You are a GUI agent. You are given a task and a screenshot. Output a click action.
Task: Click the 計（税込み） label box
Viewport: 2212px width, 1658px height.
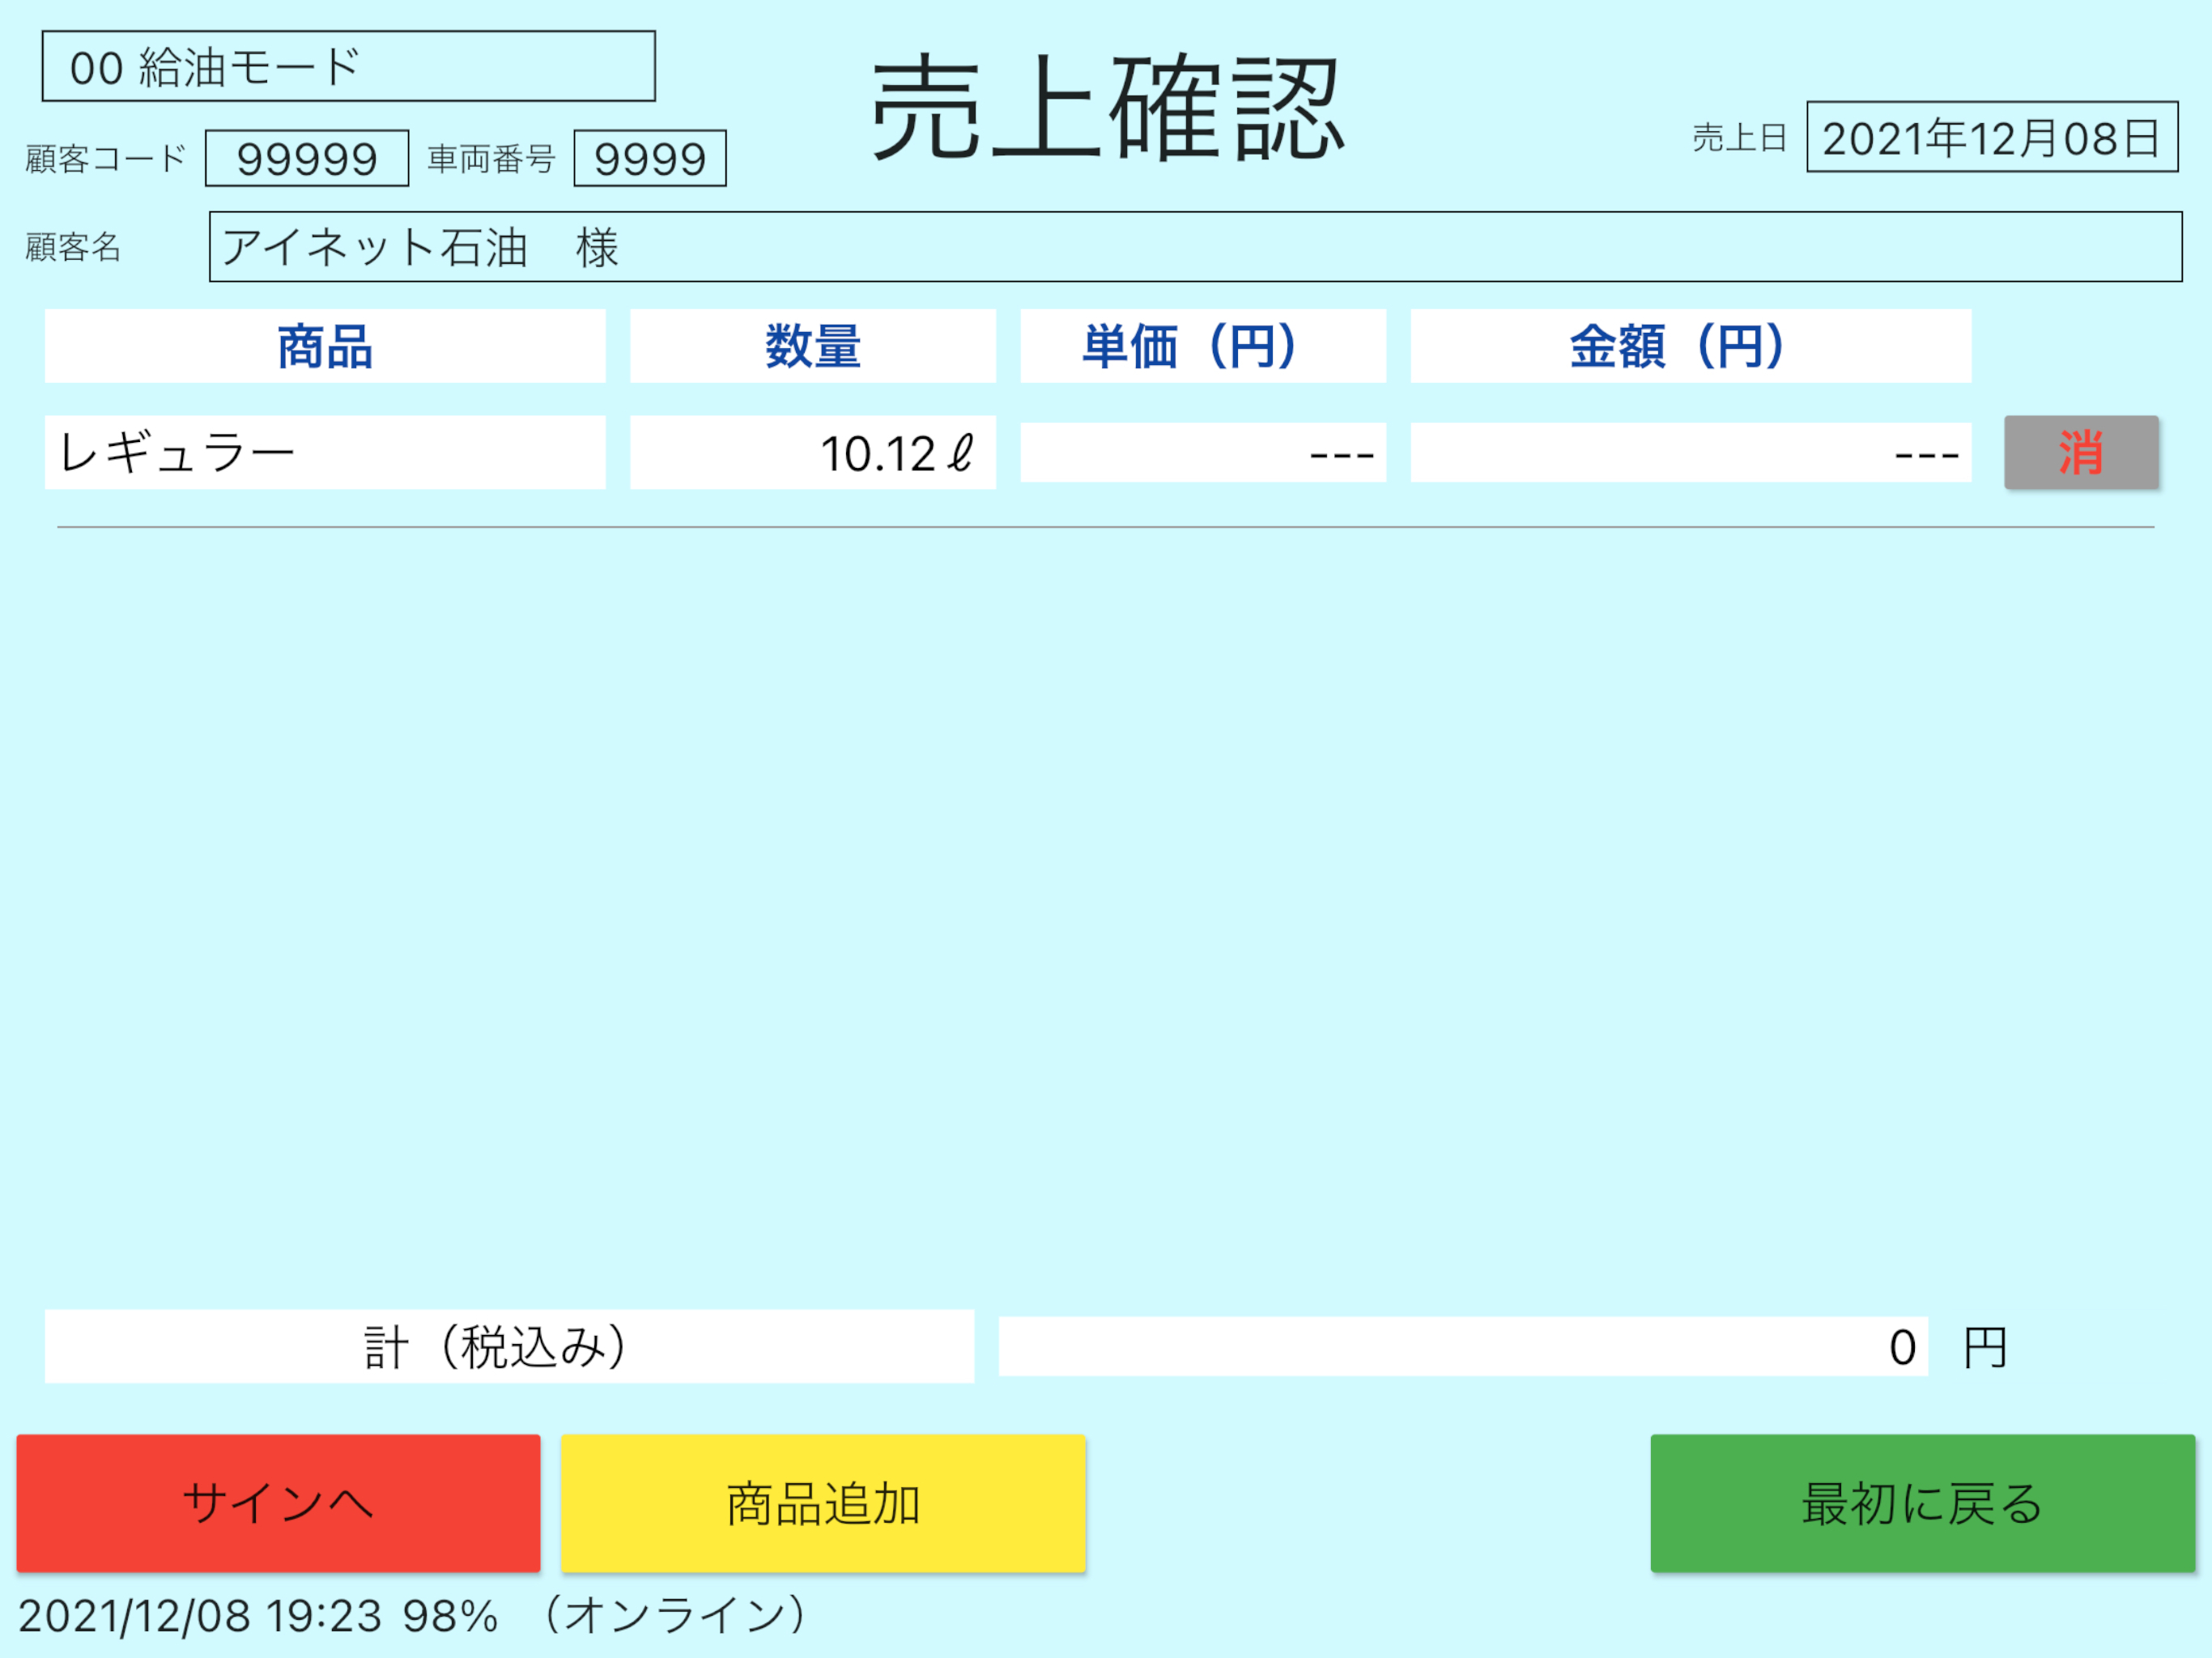[509, 1346]
